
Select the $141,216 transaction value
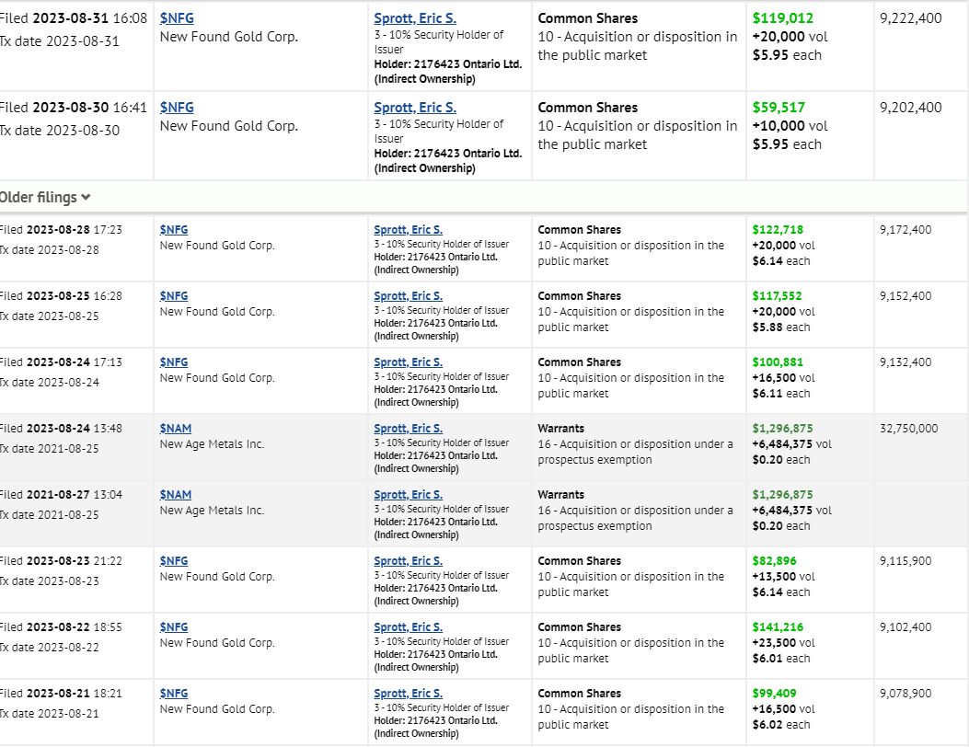[x=778, y=626]
